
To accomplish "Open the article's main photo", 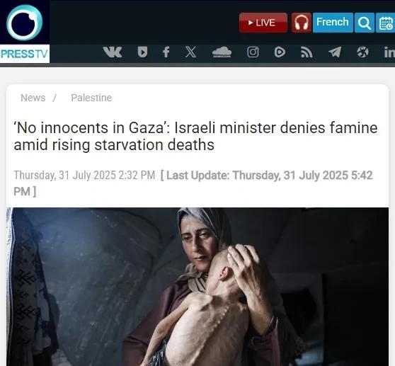I will [197, 287].
